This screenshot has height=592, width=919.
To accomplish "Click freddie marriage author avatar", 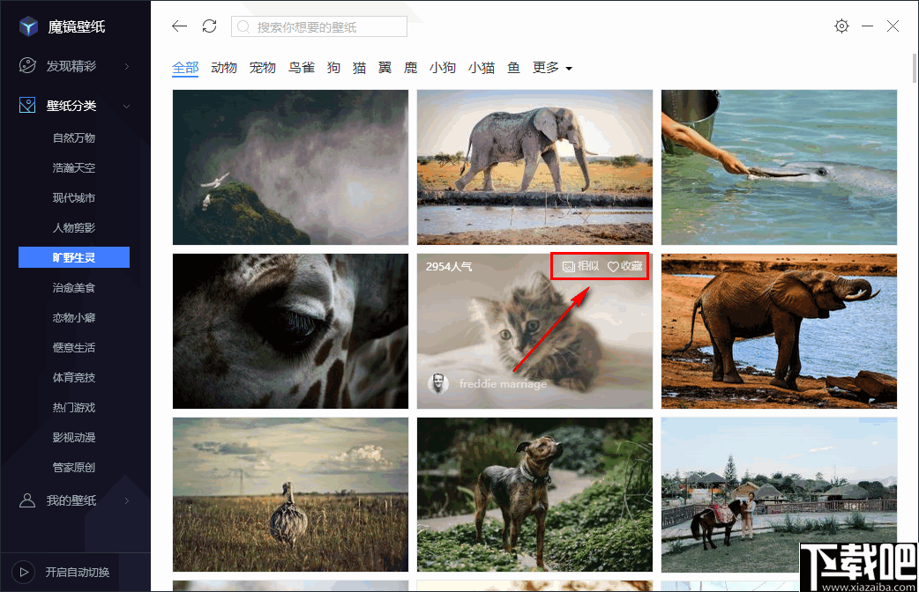I will pos(437,383).
